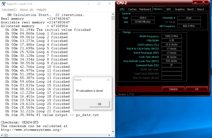Screen dimensions: 212x138
Task: Click the empty DC Mode field in CPU-Z
Action: click(189, 22)
